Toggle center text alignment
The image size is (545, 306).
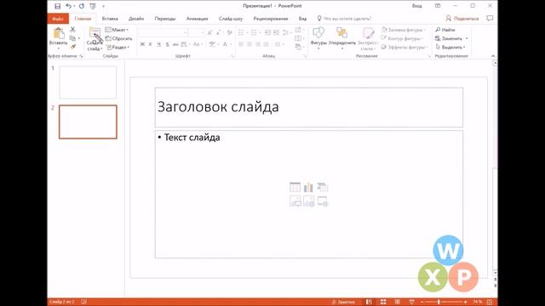point(250,44)
